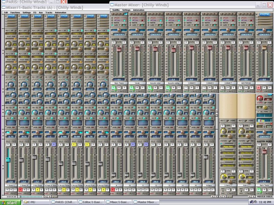Open Room Rev effect selector on Aux 2
Viewport: 274px width, 205px height.
tap(246, 147)
